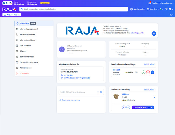
Task: Edit the welcome message with pencil icon
Action: pyautogui.click(x=154, y=33)
